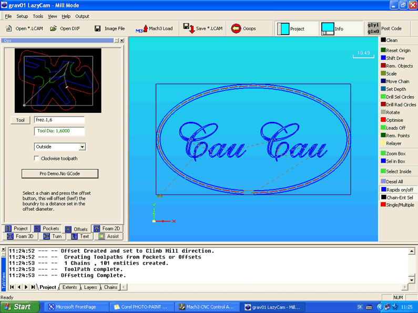Open the Windows Start button

coord(20,307)
